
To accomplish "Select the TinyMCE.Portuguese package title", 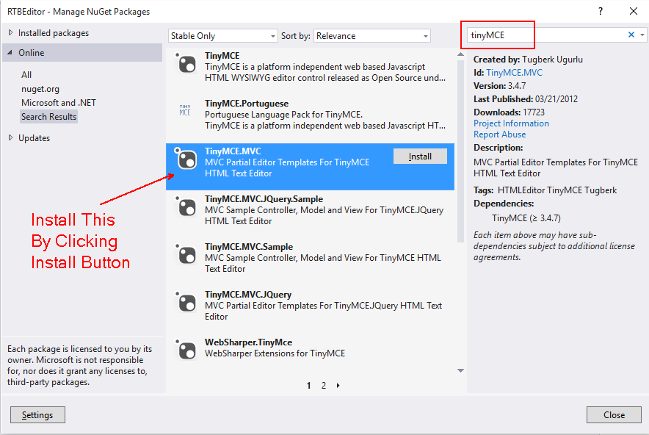I will click(246, 103).
